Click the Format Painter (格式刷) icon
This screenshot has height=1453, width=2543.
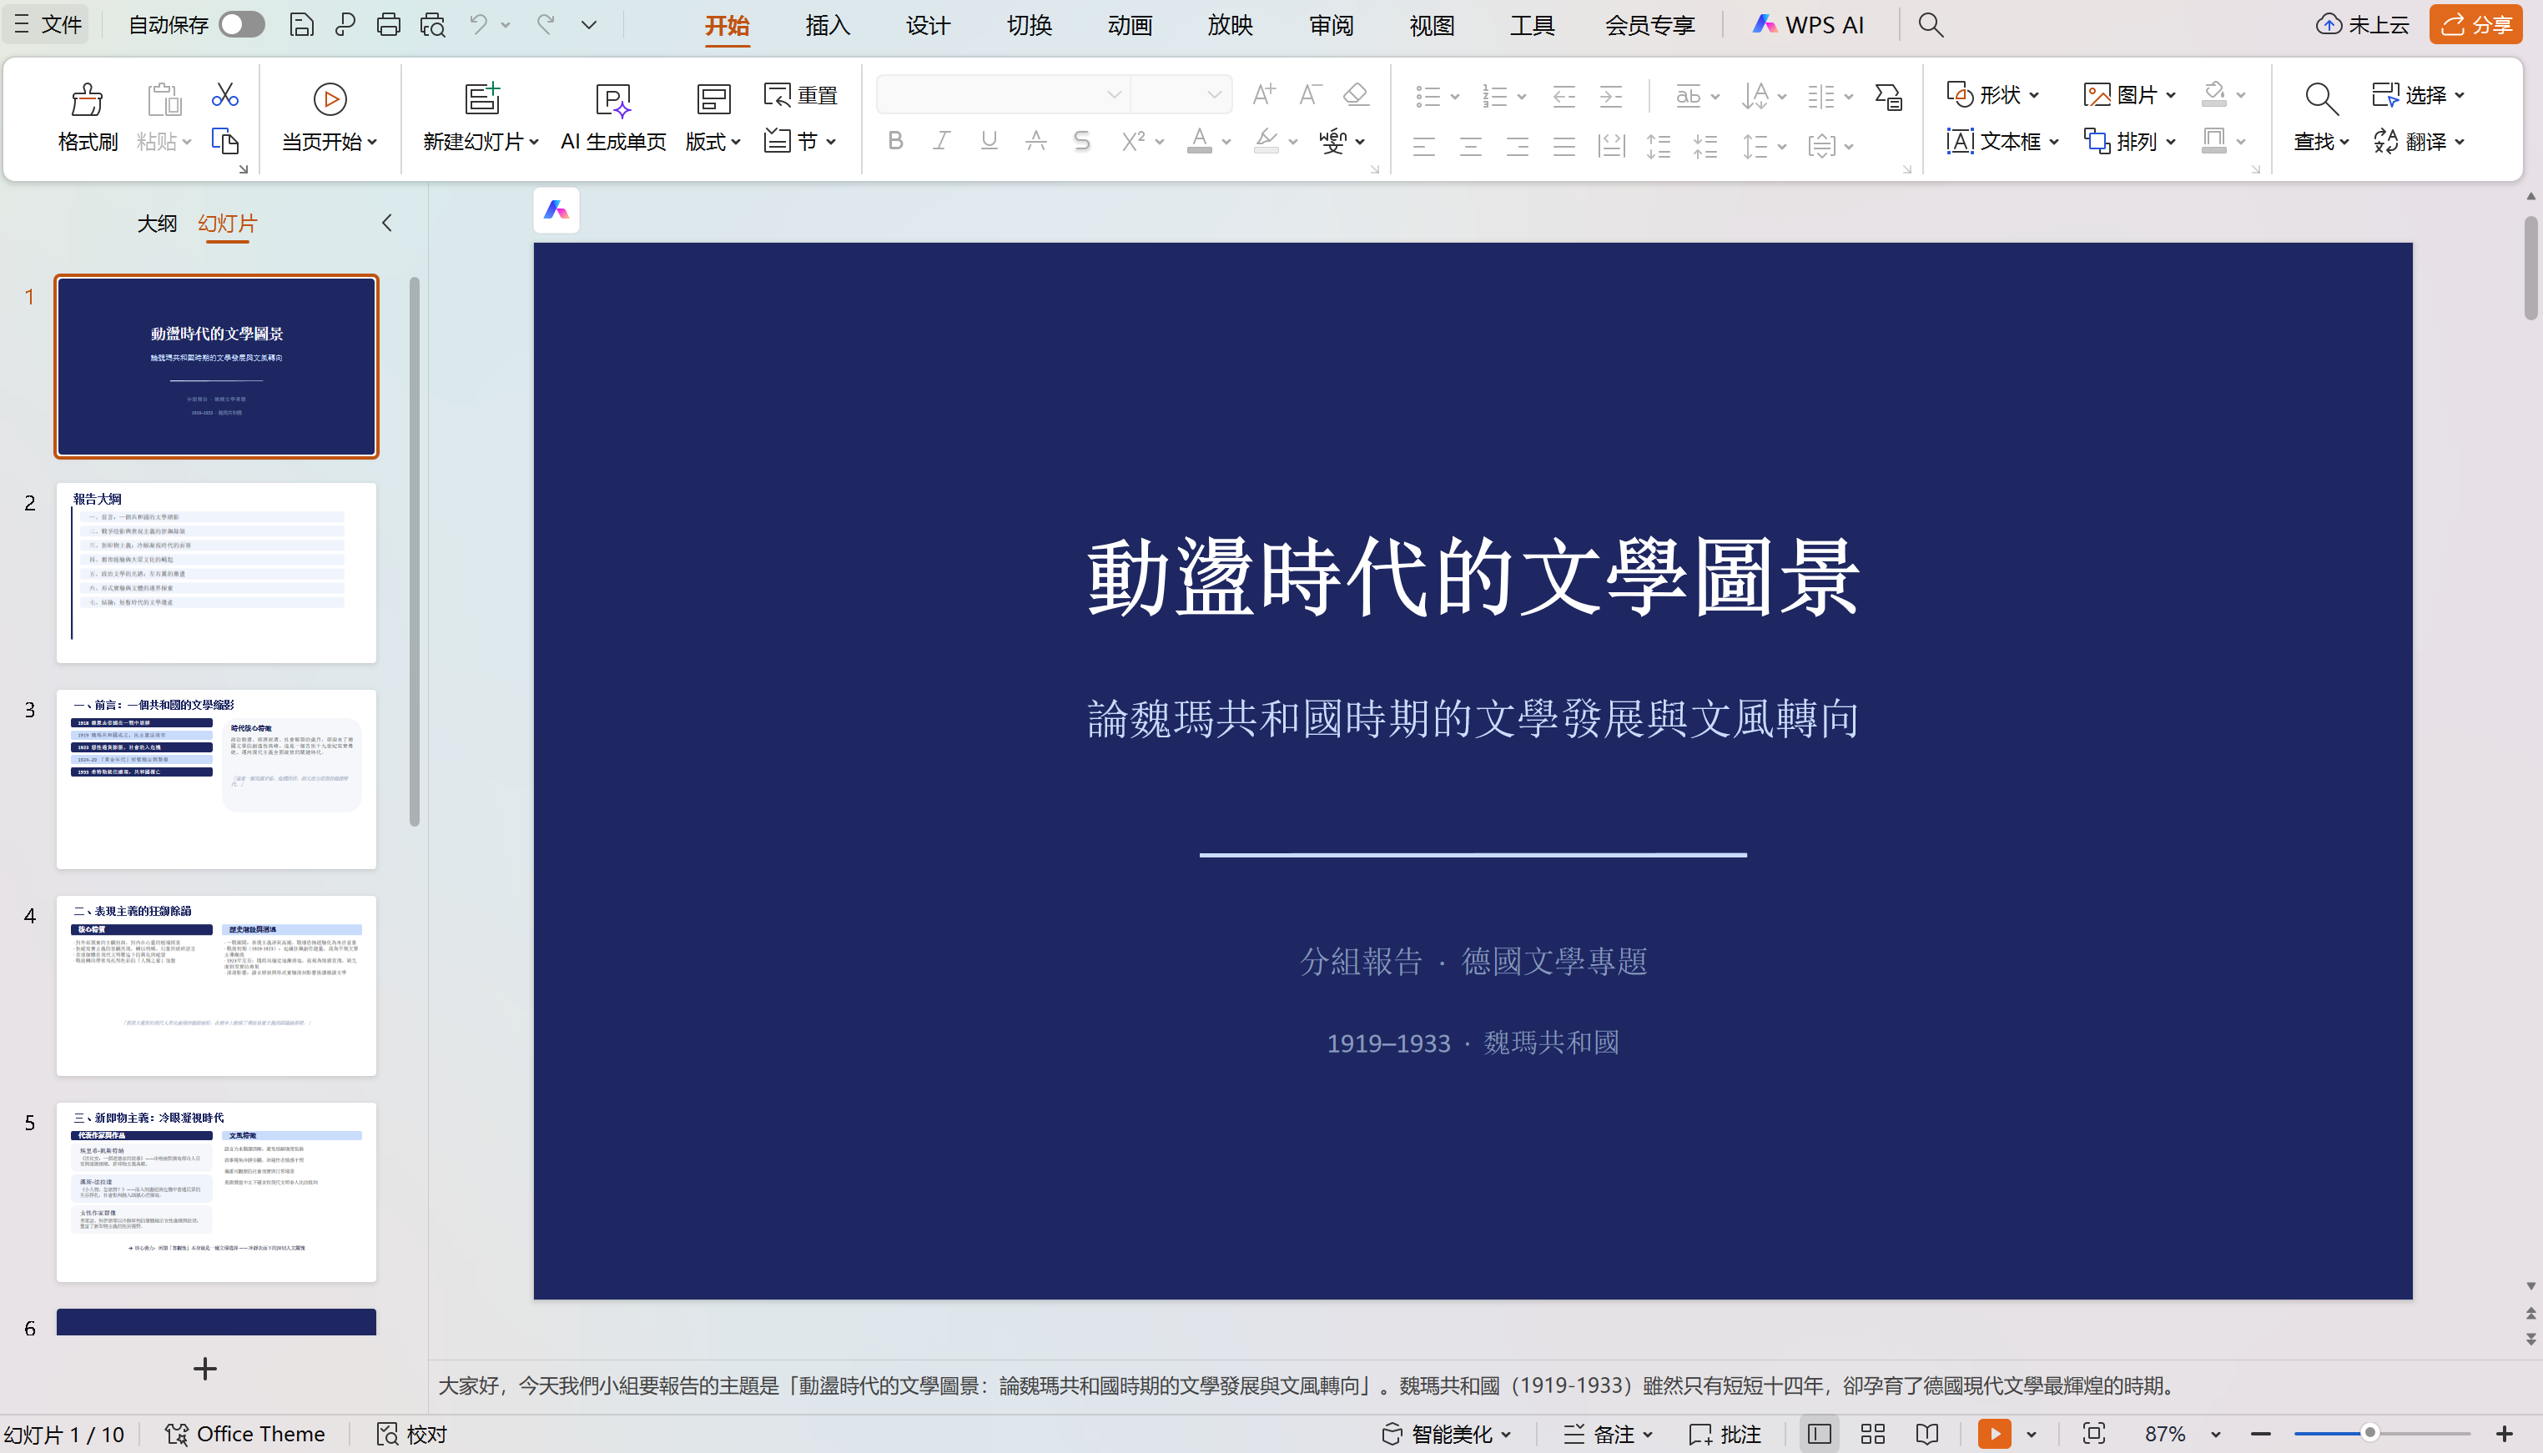pyautogui.click(x=87, y=100)
